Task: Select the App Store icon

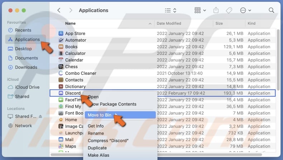Action: (x=61, y=33)
